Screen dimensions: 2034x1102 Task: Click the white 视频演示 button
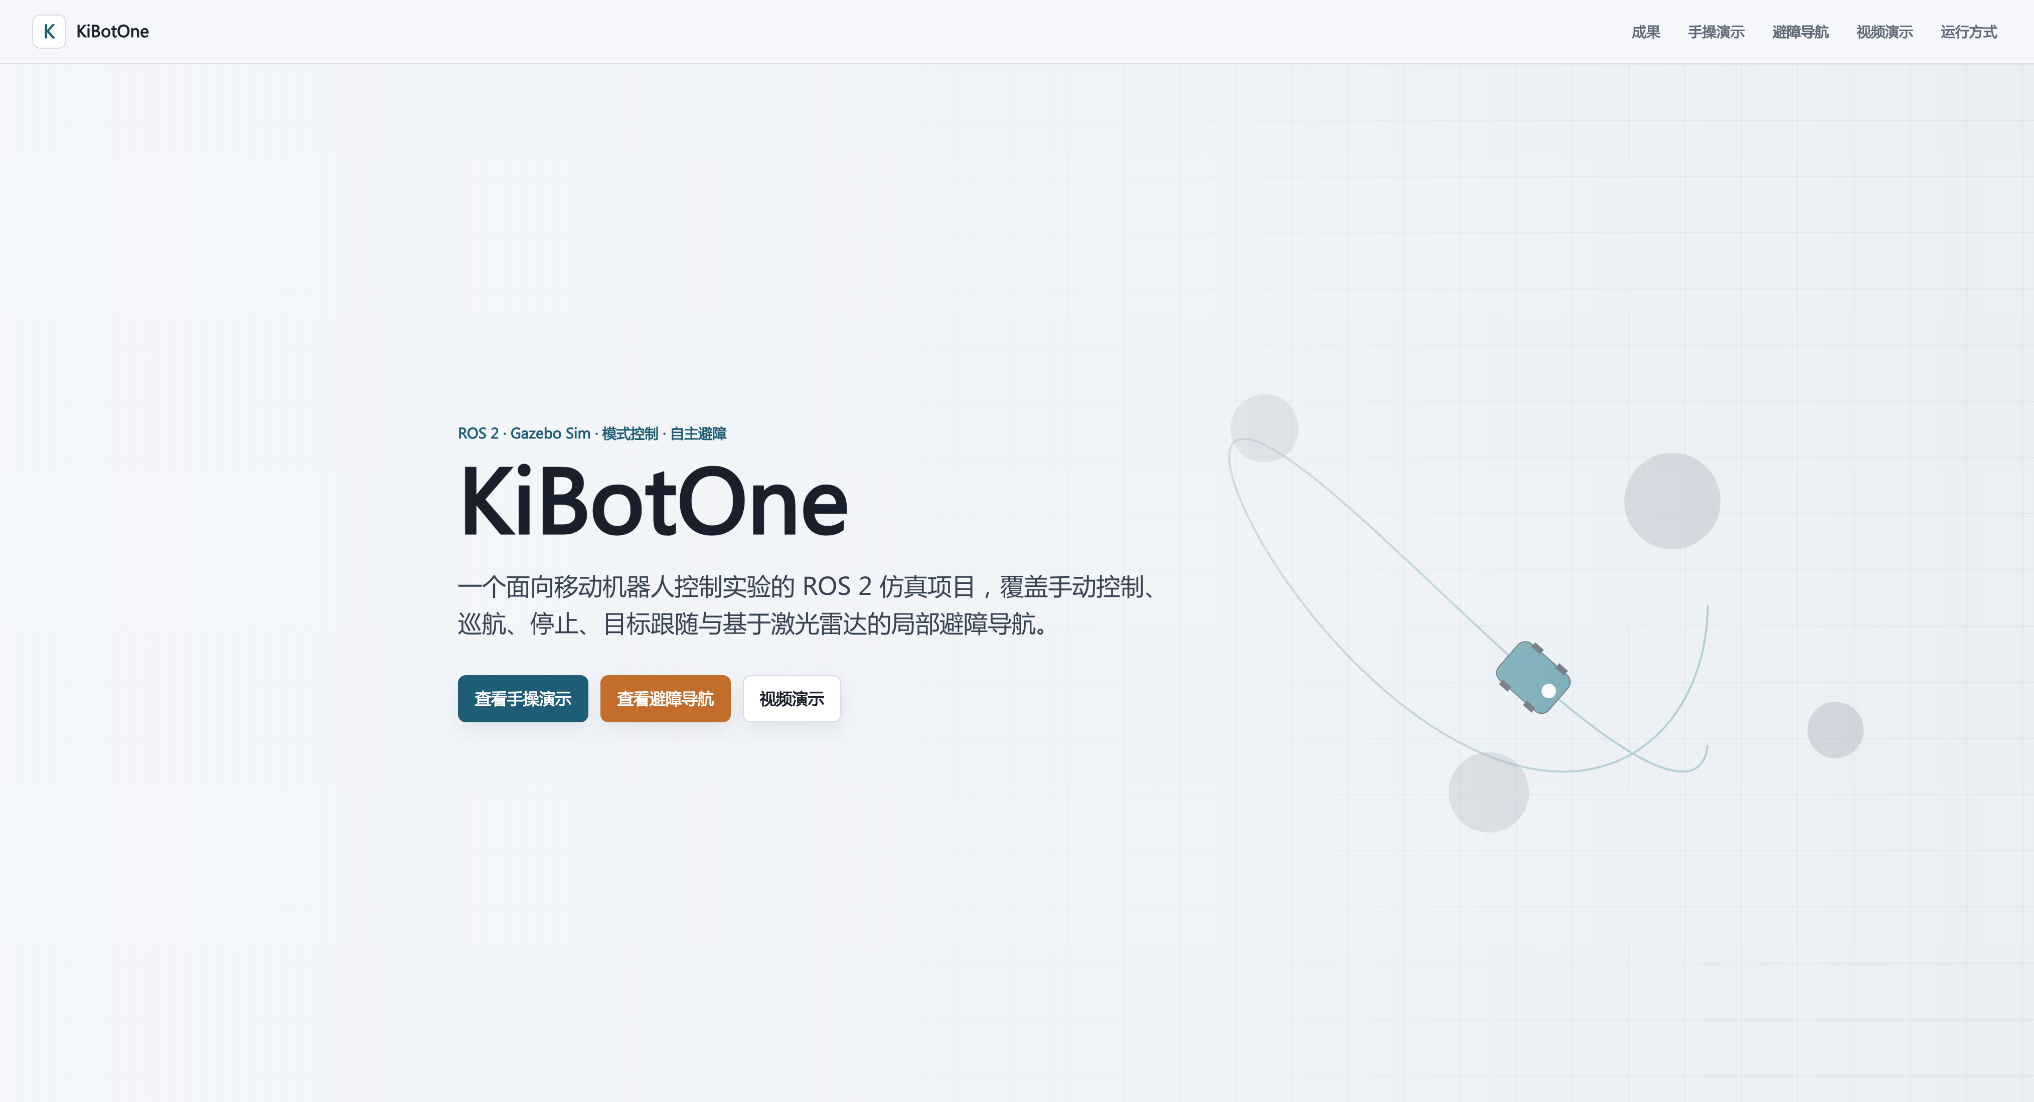791,699
